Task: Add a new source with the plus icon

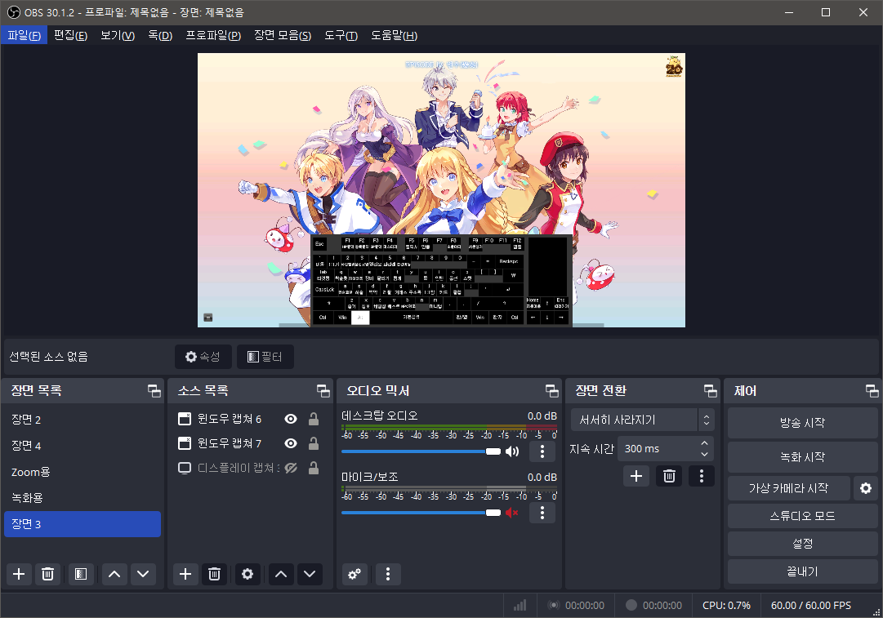Action: click(185, 574)
